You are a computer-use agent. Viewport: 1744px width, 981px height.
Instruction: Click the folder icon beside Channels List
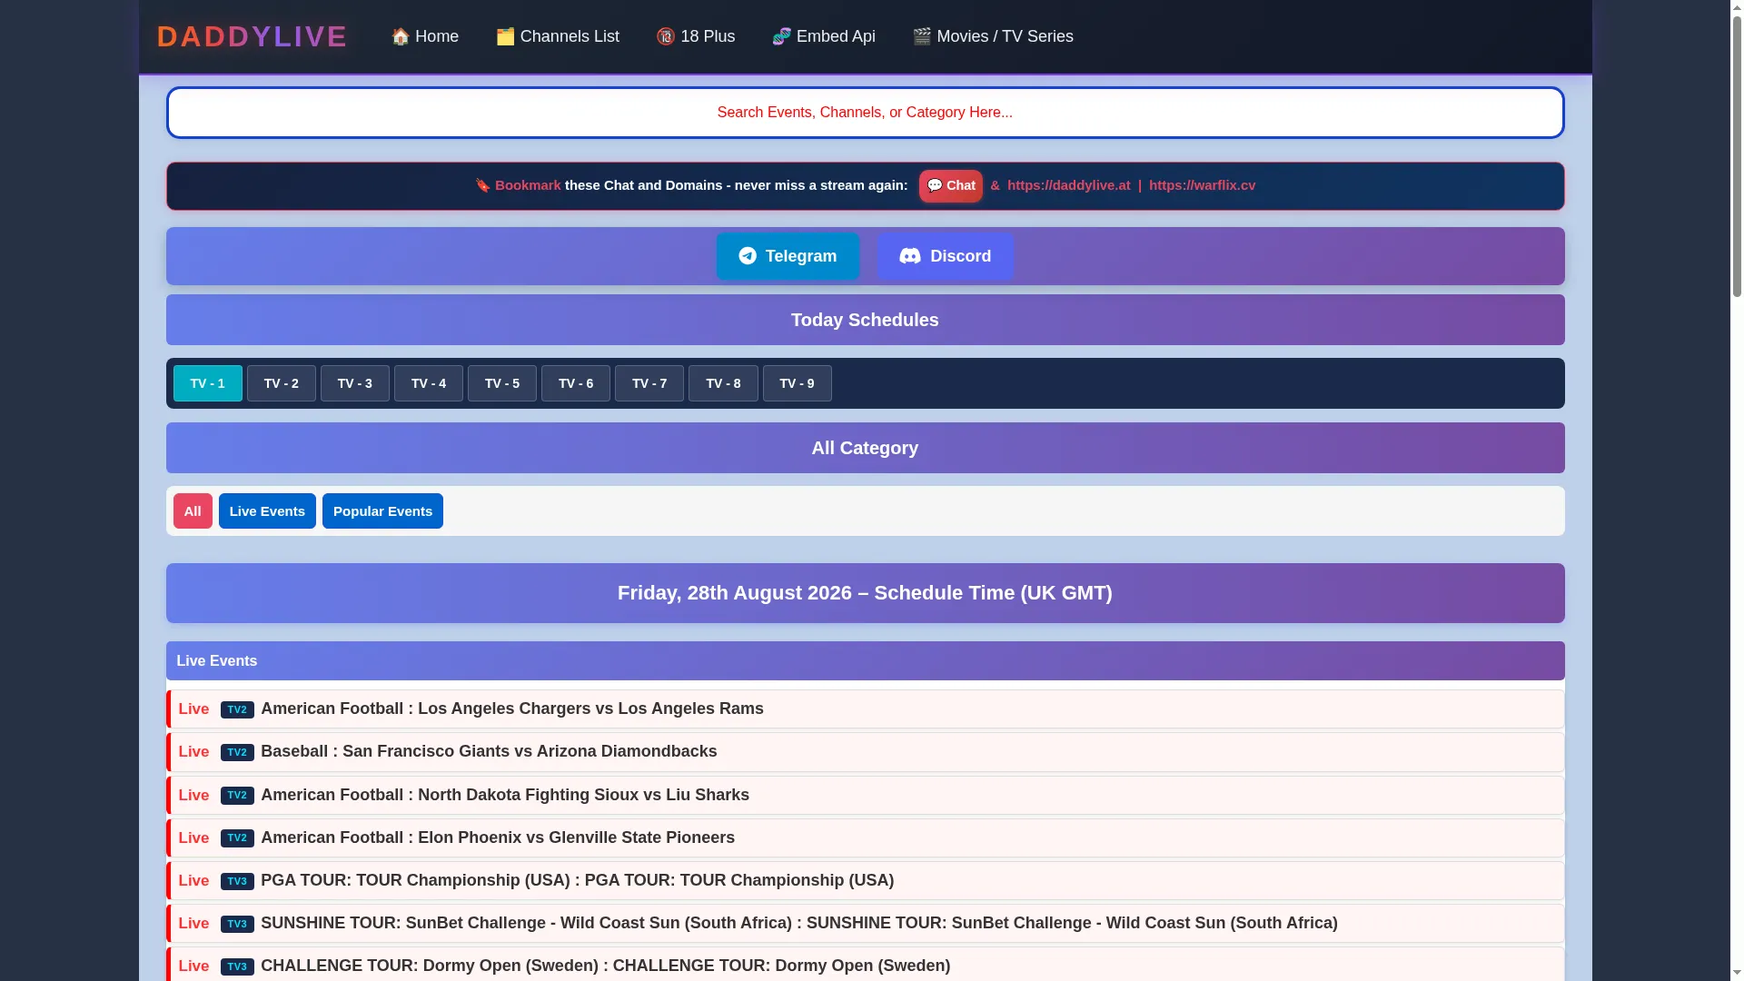[505, 36]
